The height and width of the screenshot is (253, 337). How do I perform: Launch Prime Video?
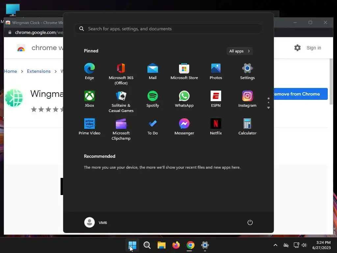90,127
